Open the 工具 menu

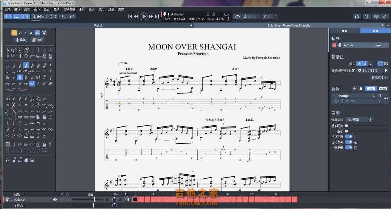(x=82, y=9)
